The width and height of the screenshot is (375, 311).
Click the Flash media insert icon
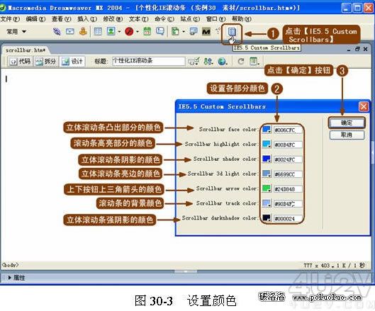pyautogui.click(x=129, y=31)
